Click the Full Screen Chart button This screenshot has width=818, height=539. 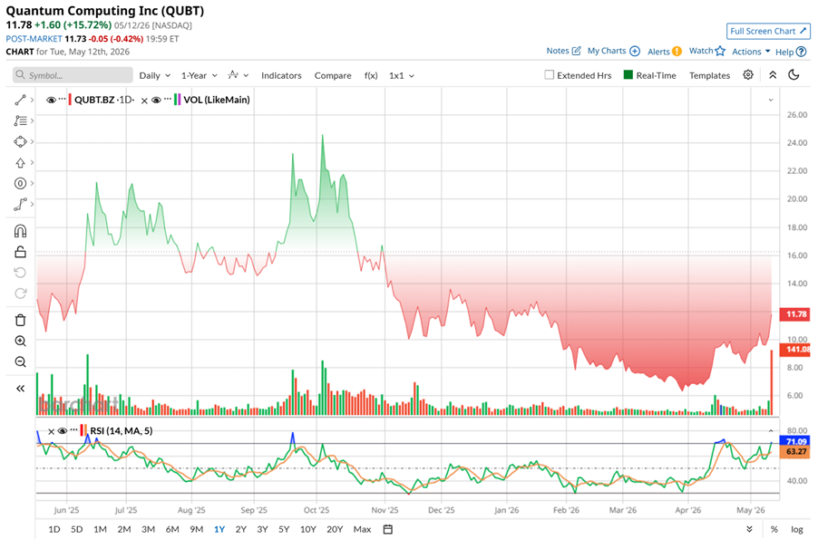pos(768,32)
